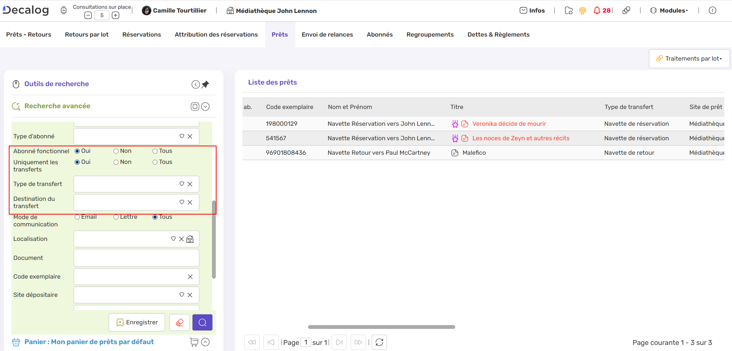Run search with the magnifier button
This screenshot has height=351, width=732.
tap(202, 322)
